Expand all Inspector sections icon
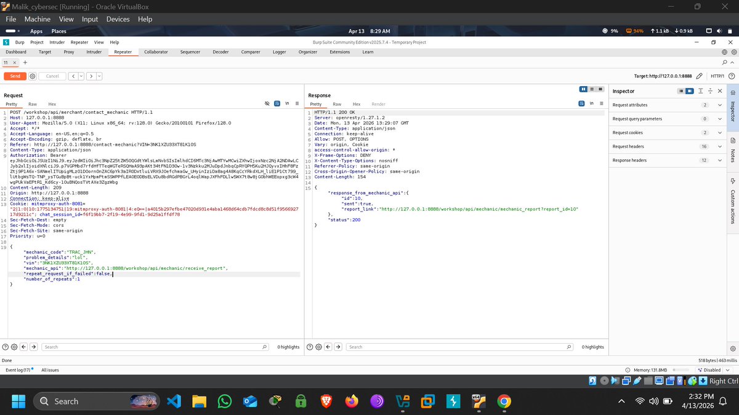Viewport: 739px width, 415px height. pos(701,91)
